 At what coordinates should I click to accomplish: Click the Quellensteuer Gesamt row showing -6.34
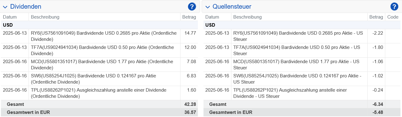[x=302, y=104]
